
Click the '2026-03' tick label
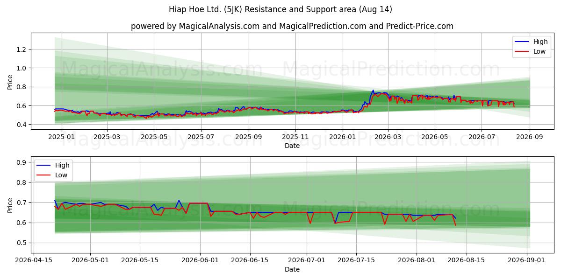[x=388, y=137]
